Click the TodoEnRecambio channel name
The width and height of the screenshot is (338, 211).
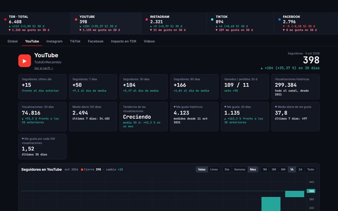[47, 62]
